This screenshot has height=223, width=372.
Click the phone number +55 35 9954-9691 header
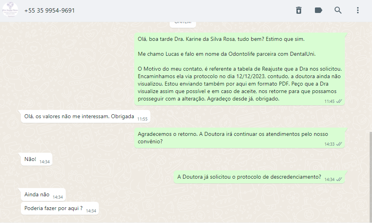(x=49, y=11)
